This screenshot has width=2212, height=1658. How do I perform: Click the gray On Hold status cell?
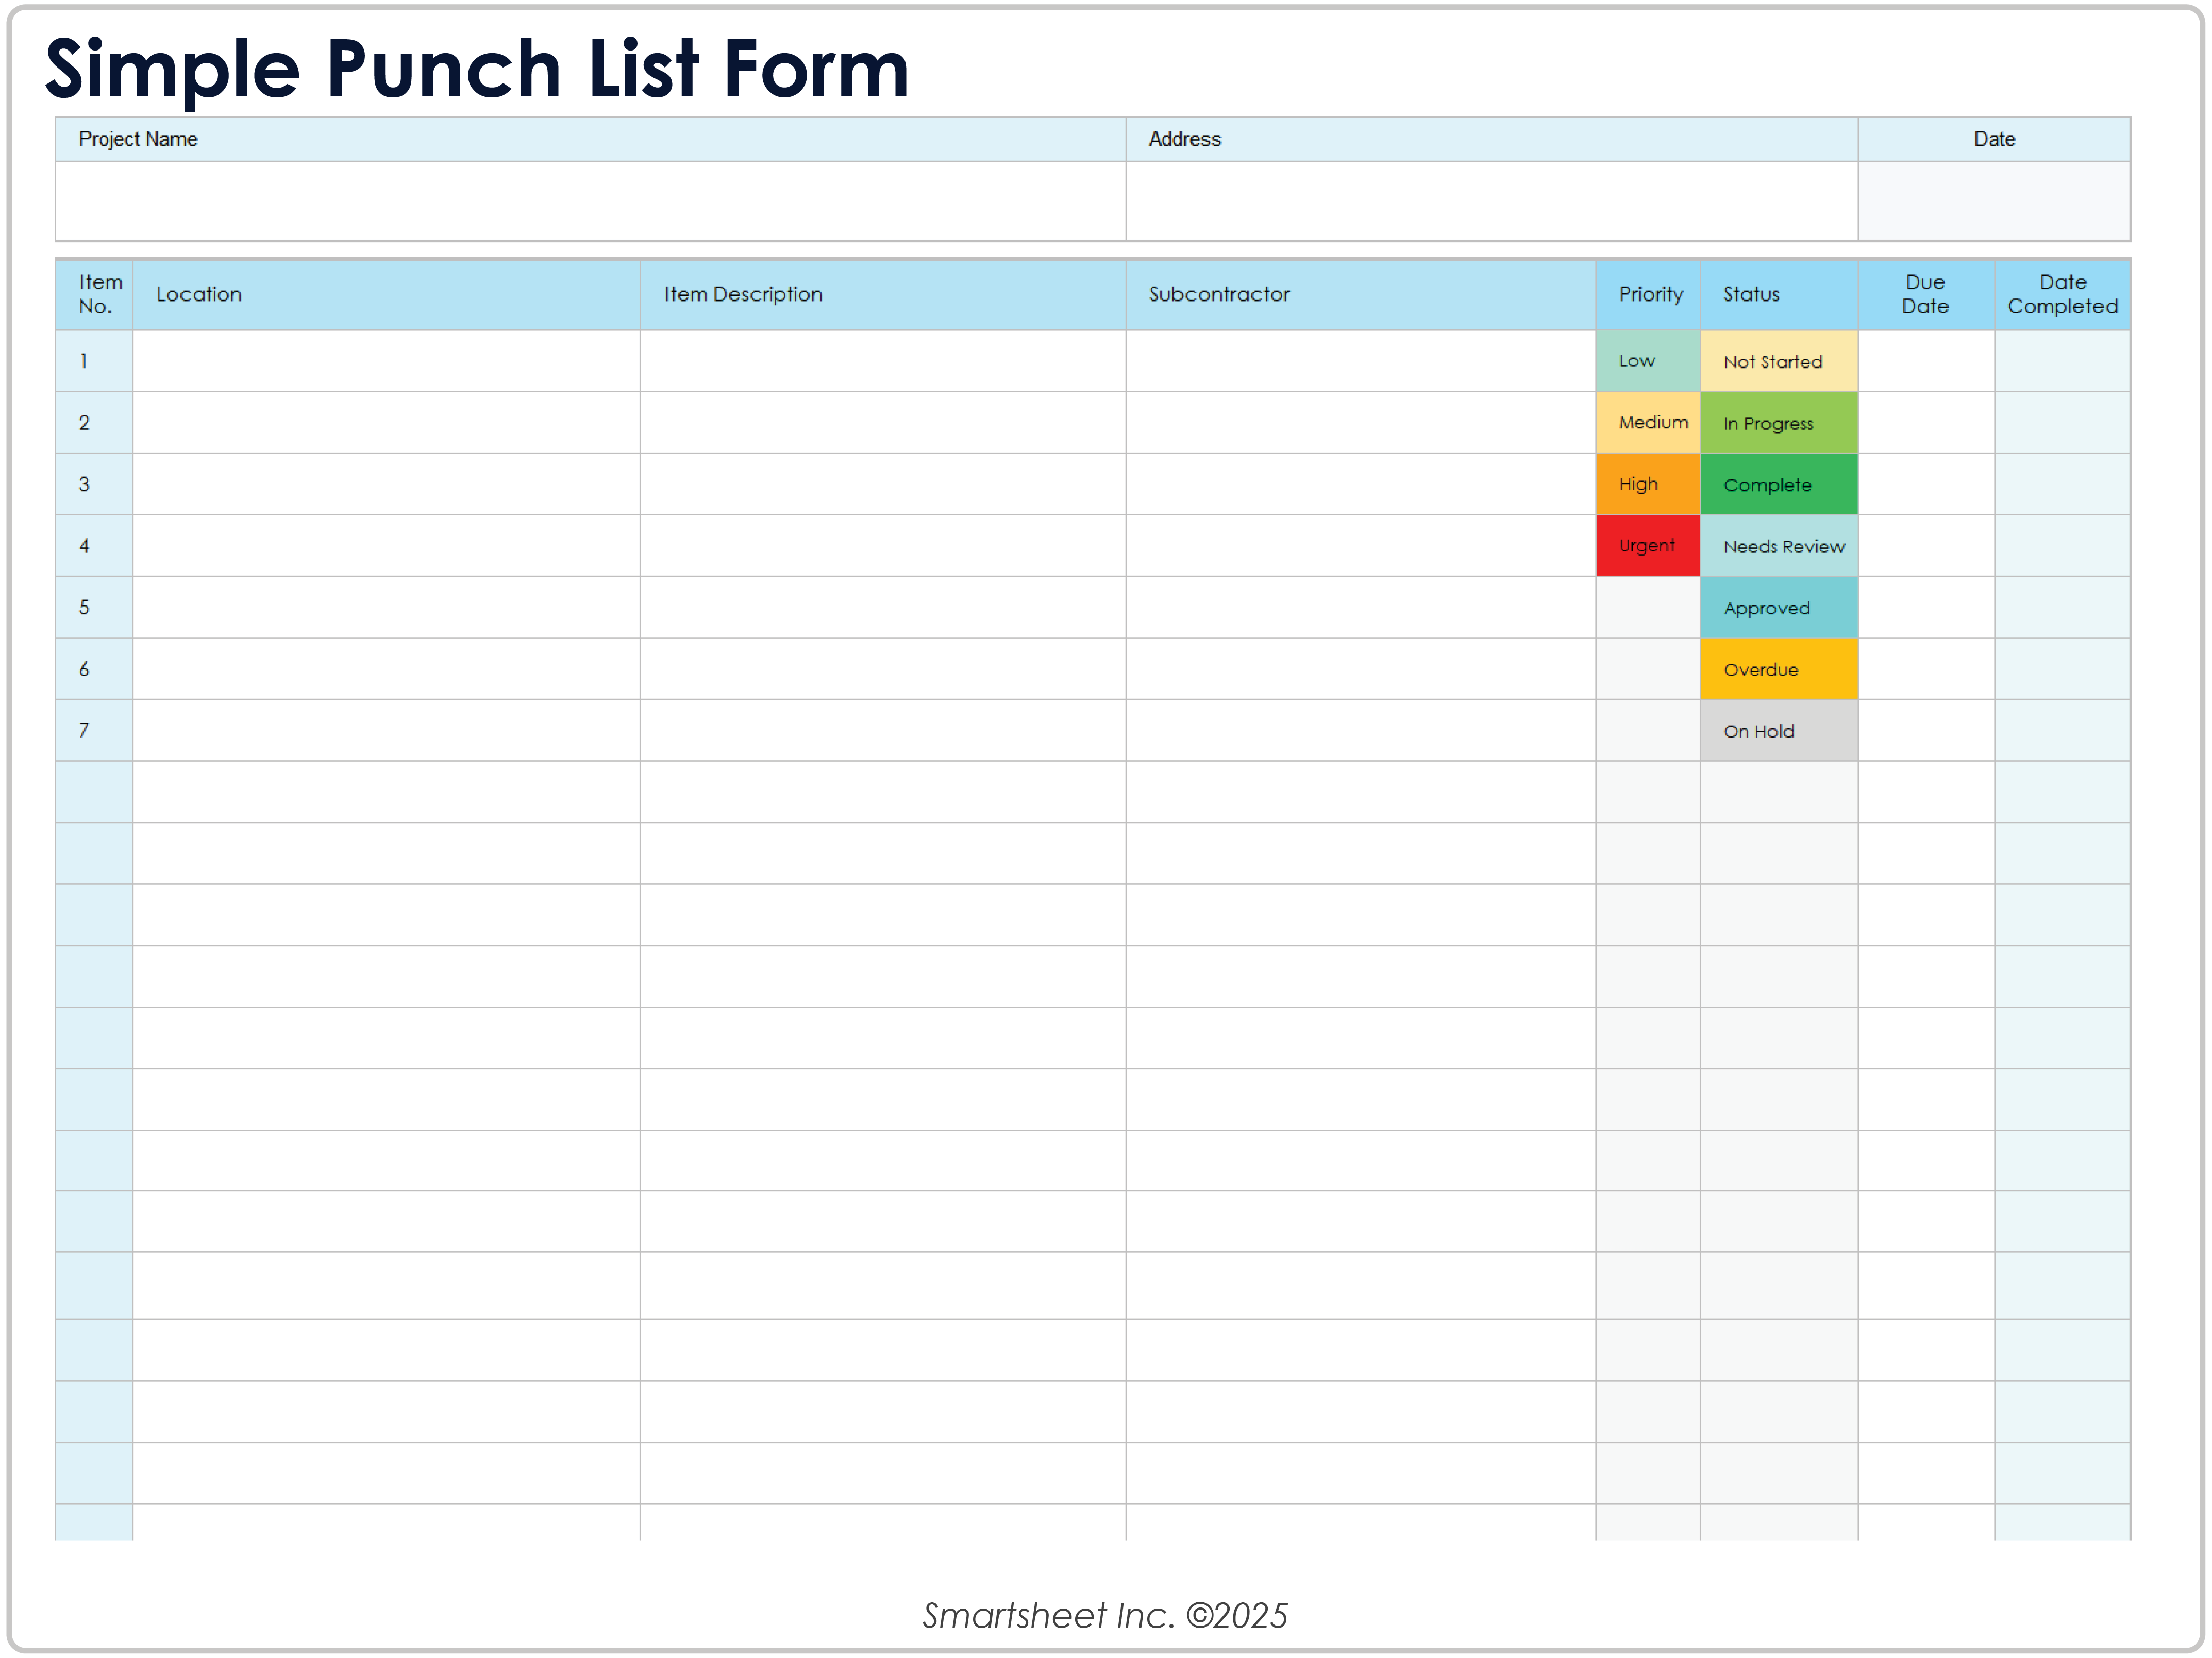tap(1778, 731)
